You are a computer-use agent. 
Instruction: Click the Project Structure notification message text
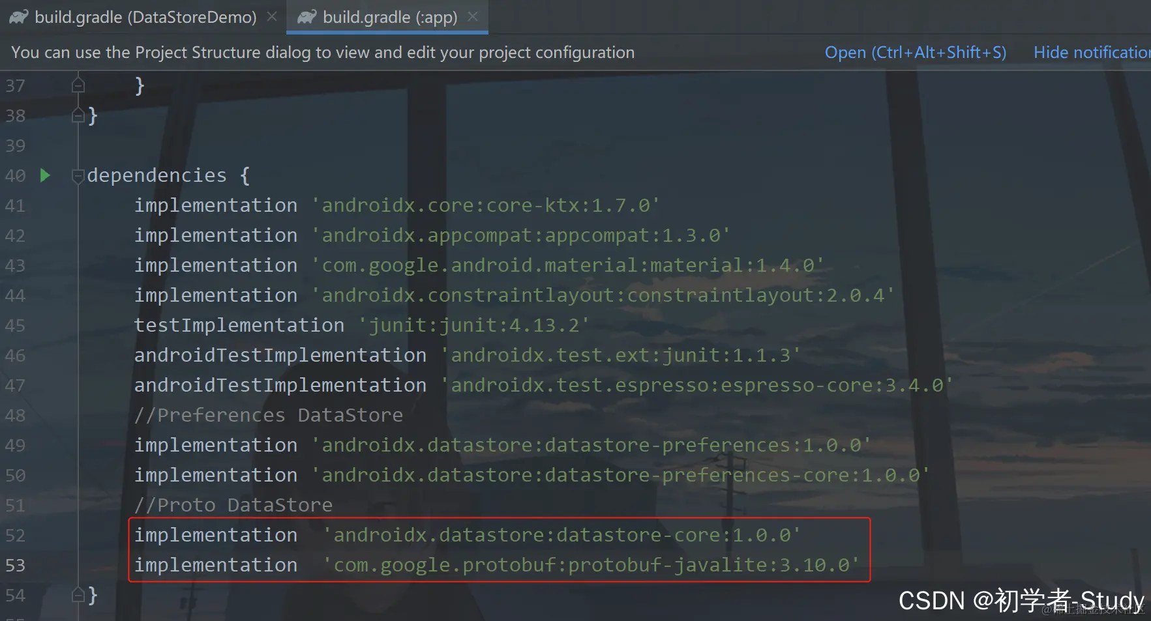[x=323, y=52]
